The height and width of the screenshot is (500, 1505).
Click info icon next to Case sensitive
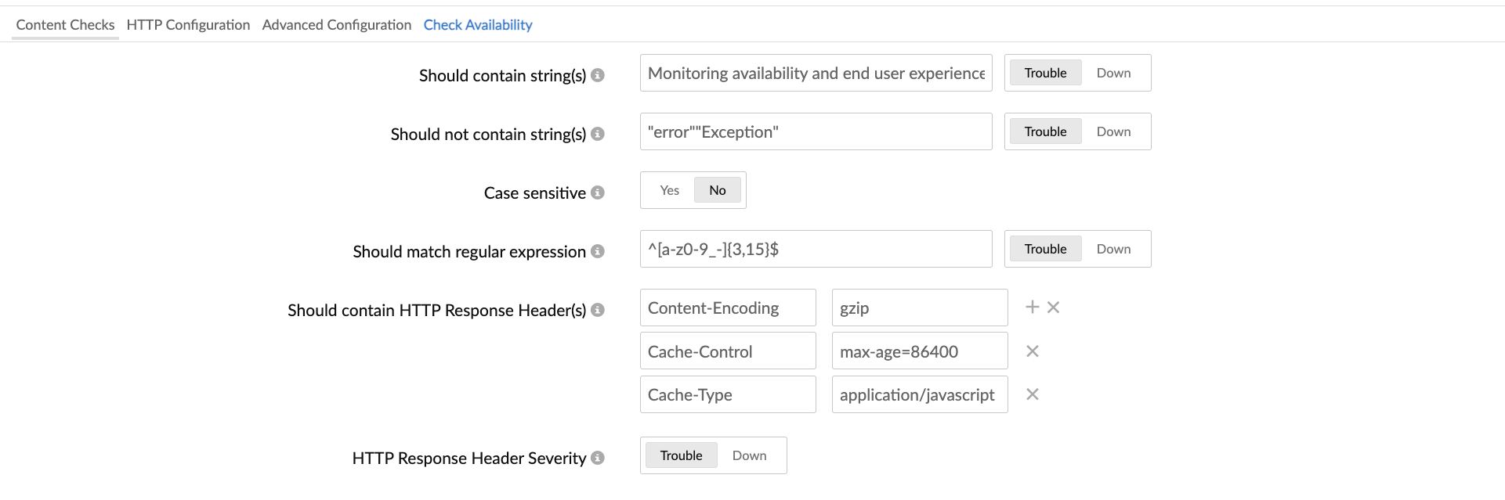(597, 192)
